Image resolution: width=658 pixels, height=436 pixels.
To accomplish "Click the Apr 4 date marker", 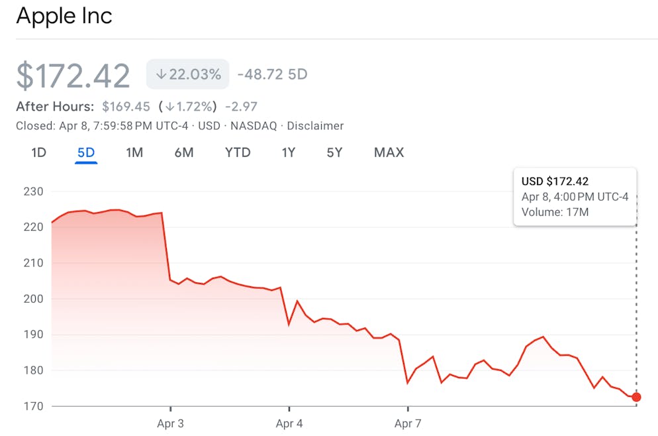I will [289, 423].
